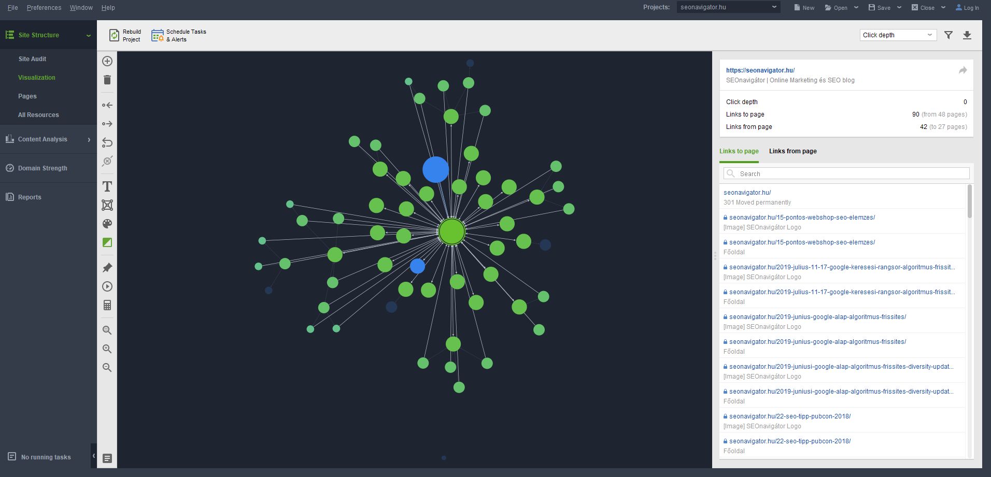Open the Projects seonavigator.hu dropdown
991x477 pixels.
point(728,7)
